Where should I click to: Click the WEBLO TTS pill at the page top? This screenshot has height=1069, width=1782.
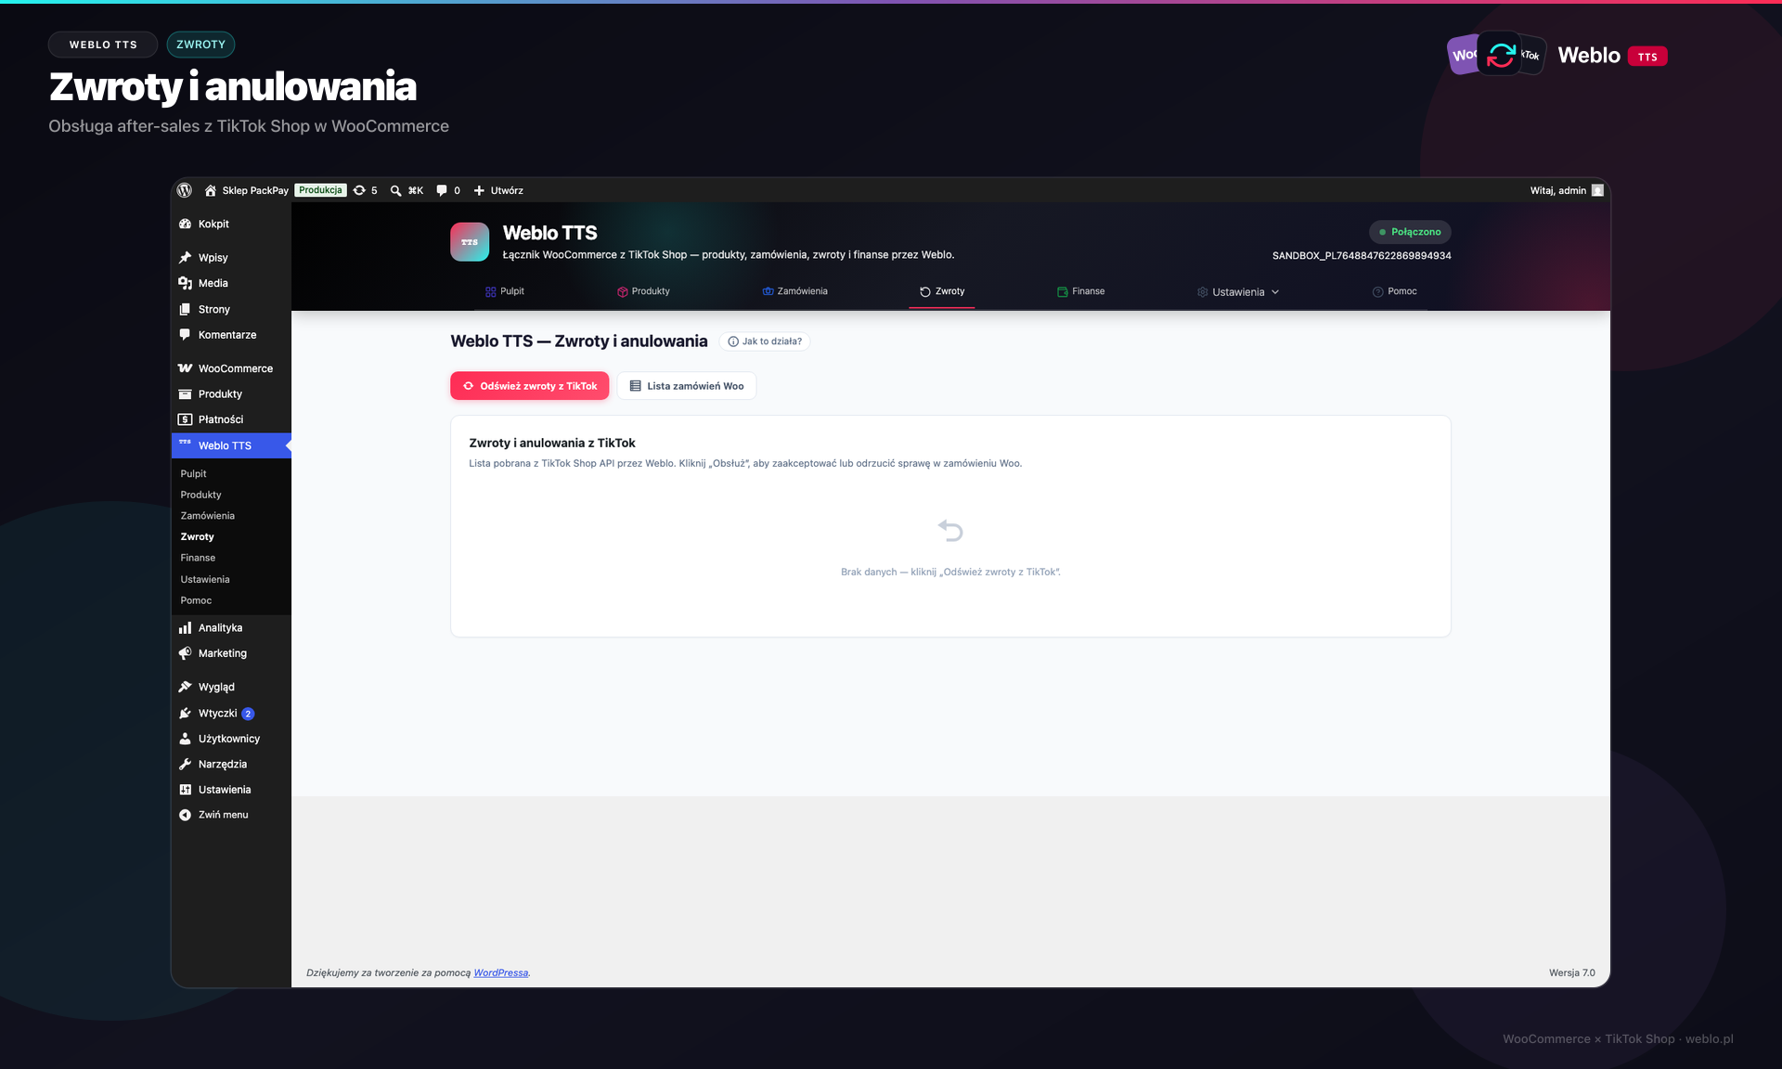coord(103,45)
